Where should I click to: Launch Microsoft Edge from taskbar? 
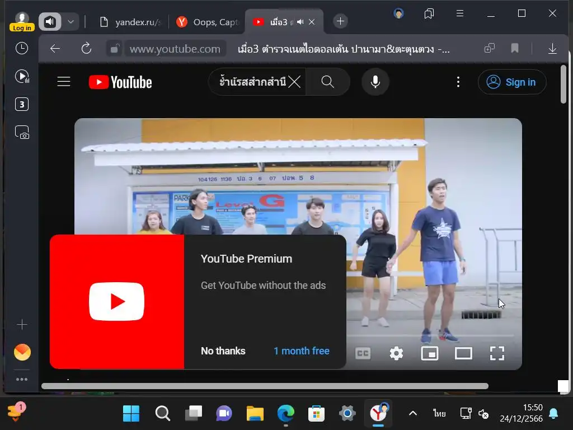tap(286, 414)
